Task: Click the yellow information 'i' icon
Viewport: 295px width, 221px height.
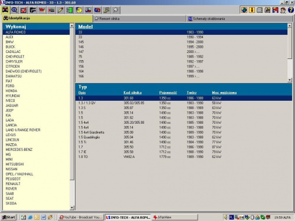Action: [252, 10]
